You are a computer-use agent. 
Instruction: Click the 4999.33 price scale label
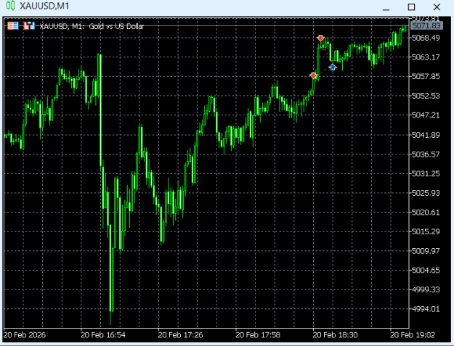pos(426,290)
